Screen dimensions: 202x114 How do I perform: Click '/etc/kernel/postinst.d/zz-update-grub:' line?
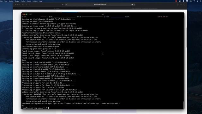point(41,47)
